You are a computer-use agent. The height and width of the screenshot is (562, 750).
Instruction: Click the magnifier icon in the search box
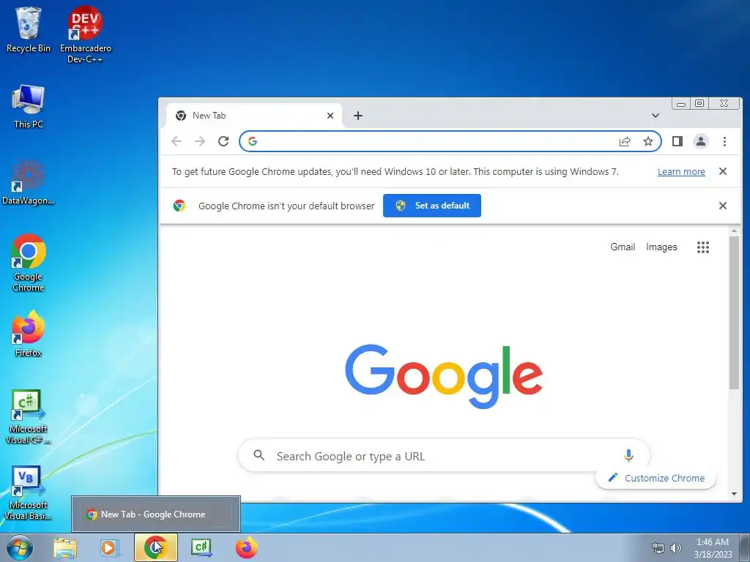259,455
